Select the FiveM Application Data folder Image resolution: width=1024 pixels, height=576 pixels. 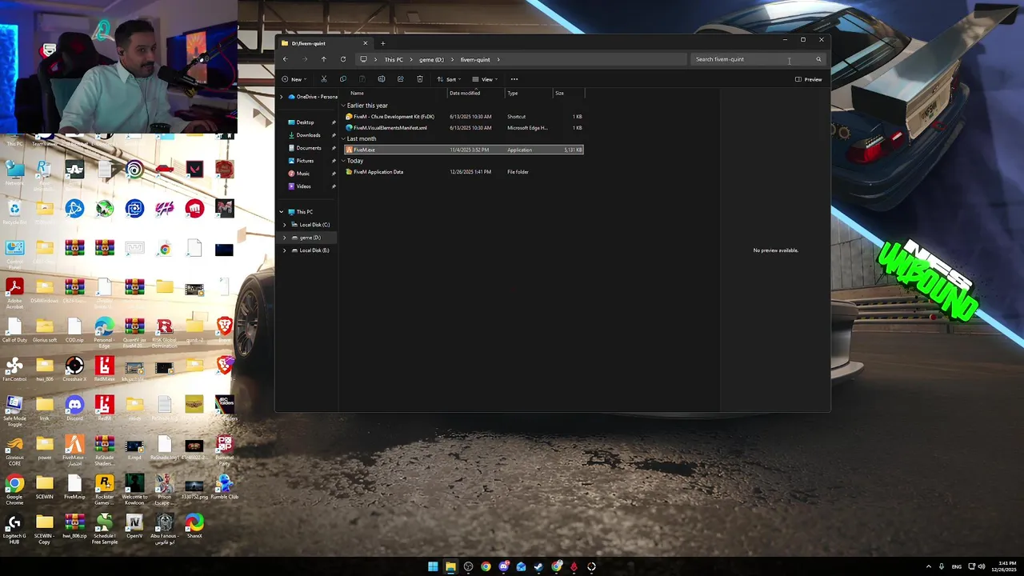point(464,172)
